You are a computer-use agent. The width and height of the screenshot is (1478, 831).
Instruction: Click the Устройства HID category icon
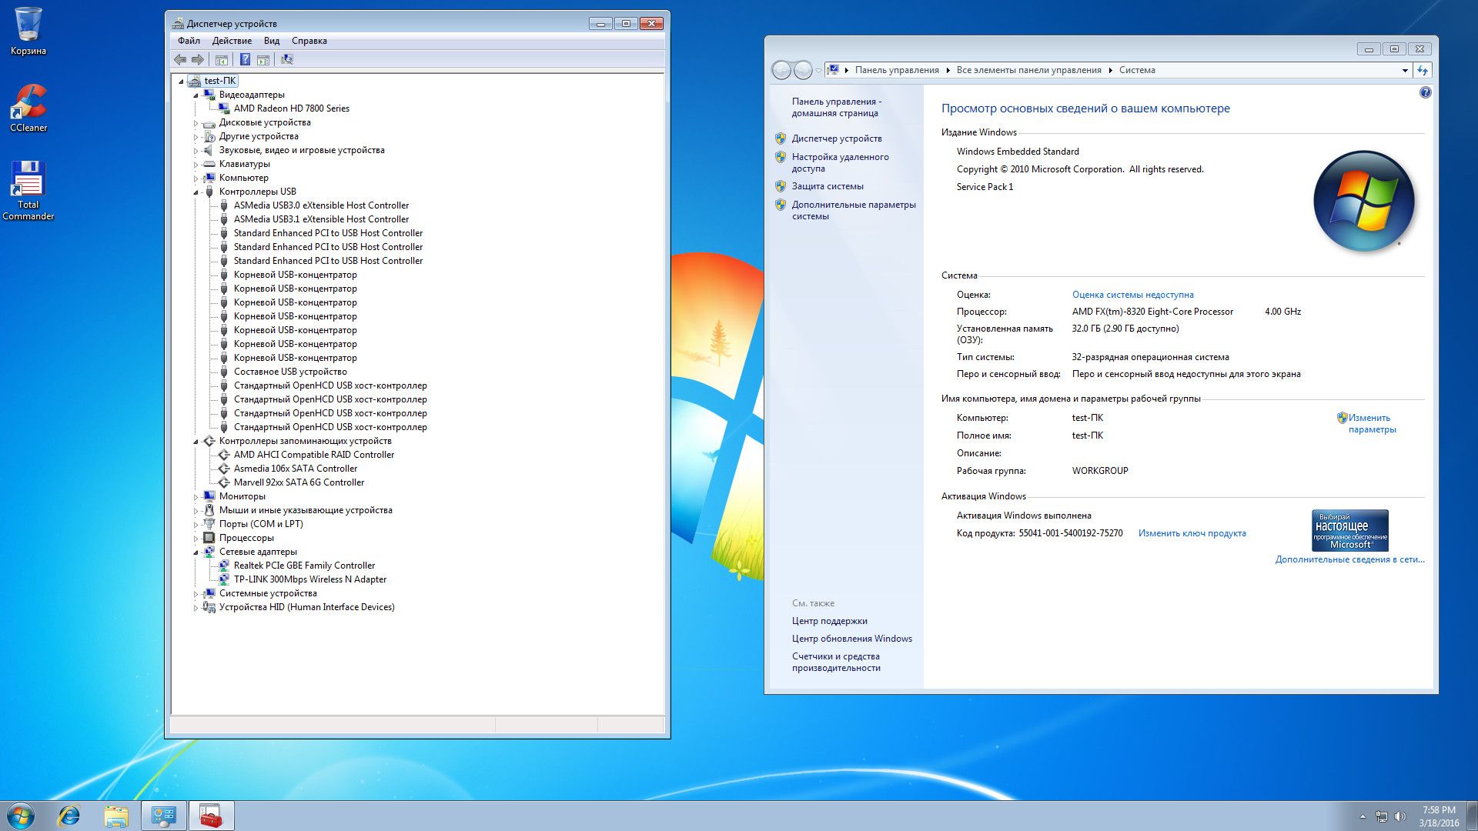pyautogui.click(x=209, y=607)
